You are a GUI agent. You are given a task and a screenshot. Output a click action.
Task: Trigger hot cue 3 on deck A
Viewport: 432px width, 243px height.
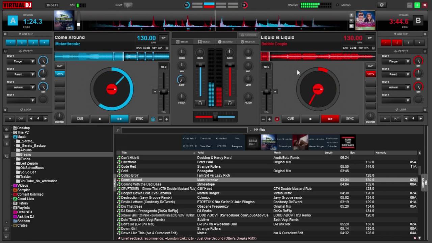point(33,43)
